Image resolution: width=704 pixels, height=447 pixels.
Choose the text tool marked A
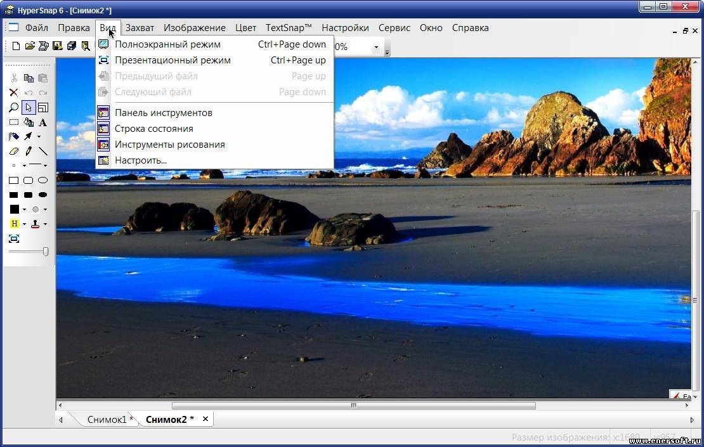[42, 122]
